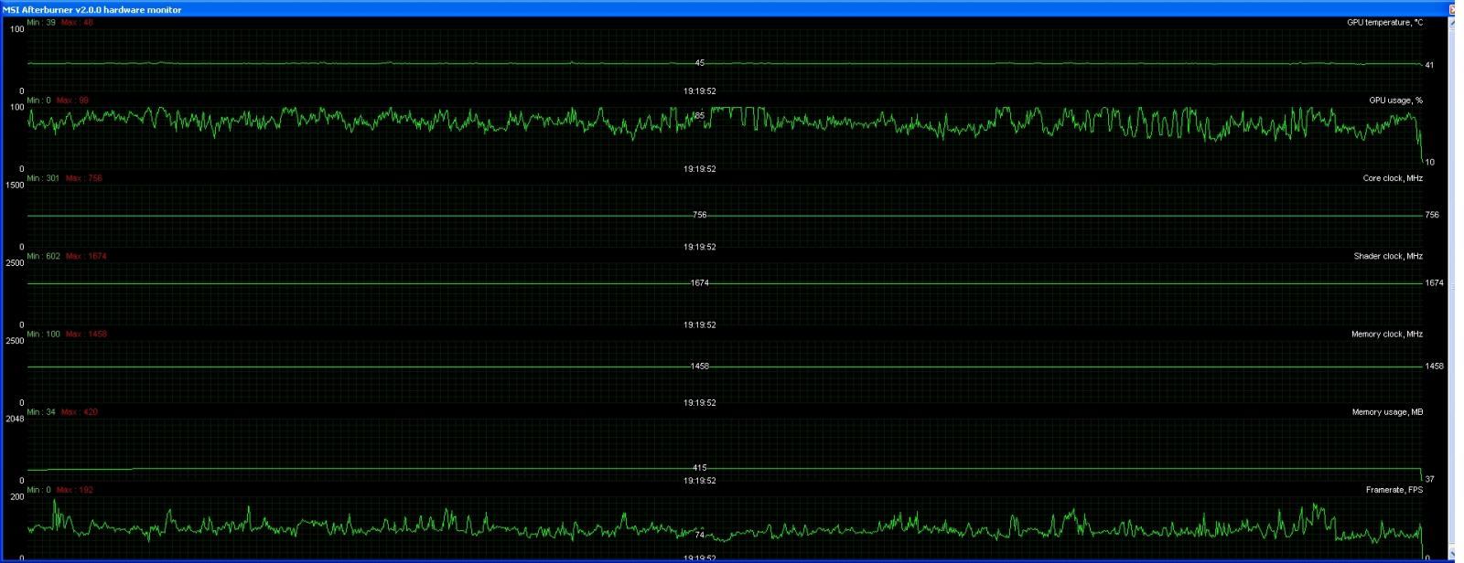The height and width of the screenshot is (563, 1464).
Task: Click the temperature marker value '45'
Action: 700,63
